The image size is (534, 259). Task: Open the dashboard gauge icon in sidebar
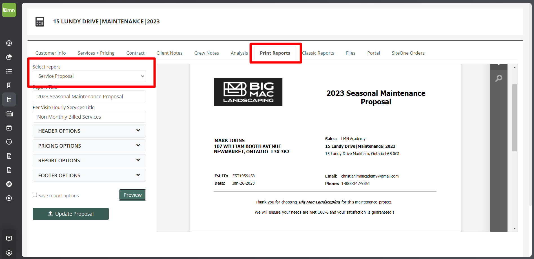(x=9, y=43)
